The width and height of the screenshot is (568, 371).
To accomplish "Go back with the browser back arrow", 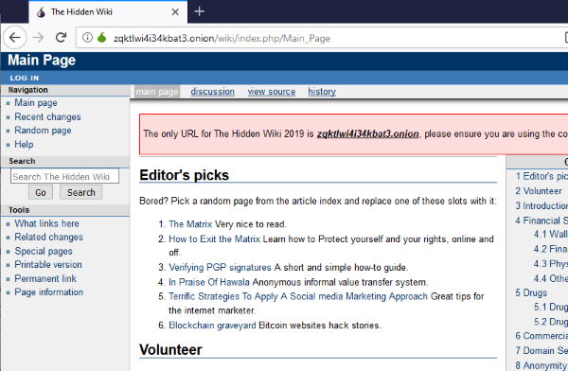I will 15,37.
